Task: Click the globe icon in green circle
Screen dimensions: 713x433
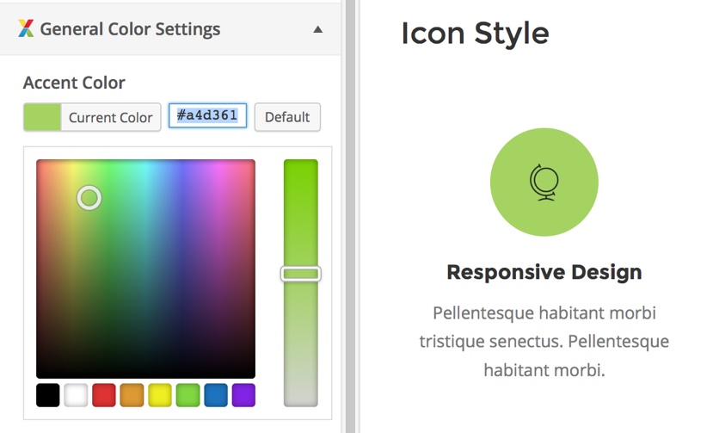Action: point(544,182)
